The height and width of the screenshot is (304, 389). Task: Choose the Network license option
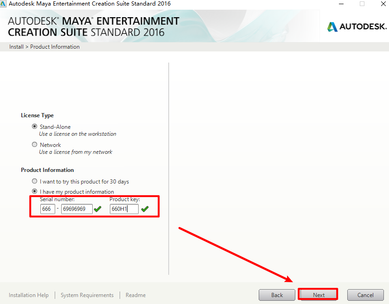point(34,145)
